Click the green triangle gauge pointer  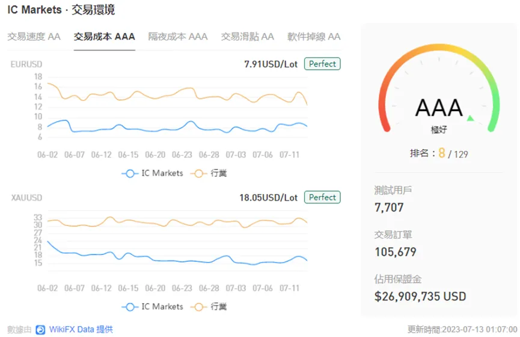[470, 118]
